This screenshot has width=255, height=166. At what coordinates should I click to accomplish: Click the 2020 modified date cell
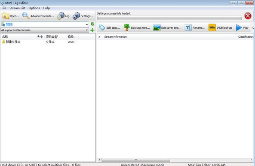pos(72,42)
